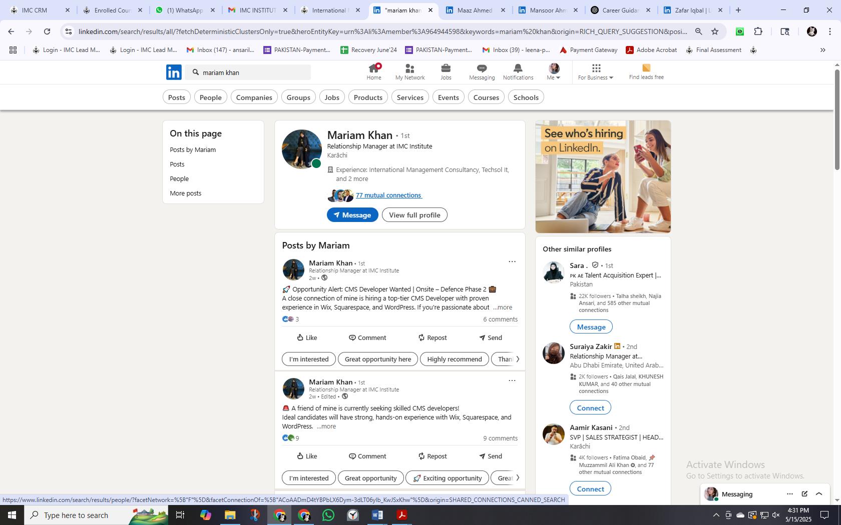Open Find leads free link
841x525 pixels.
[646, 71]
